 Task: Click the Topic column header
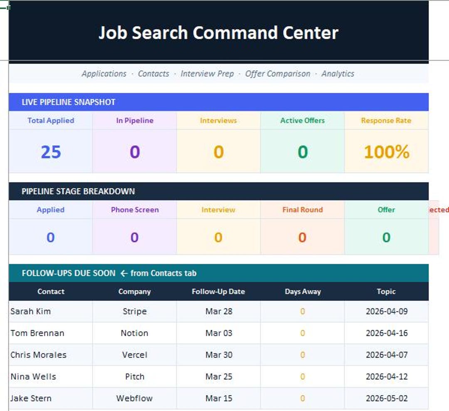386,291
